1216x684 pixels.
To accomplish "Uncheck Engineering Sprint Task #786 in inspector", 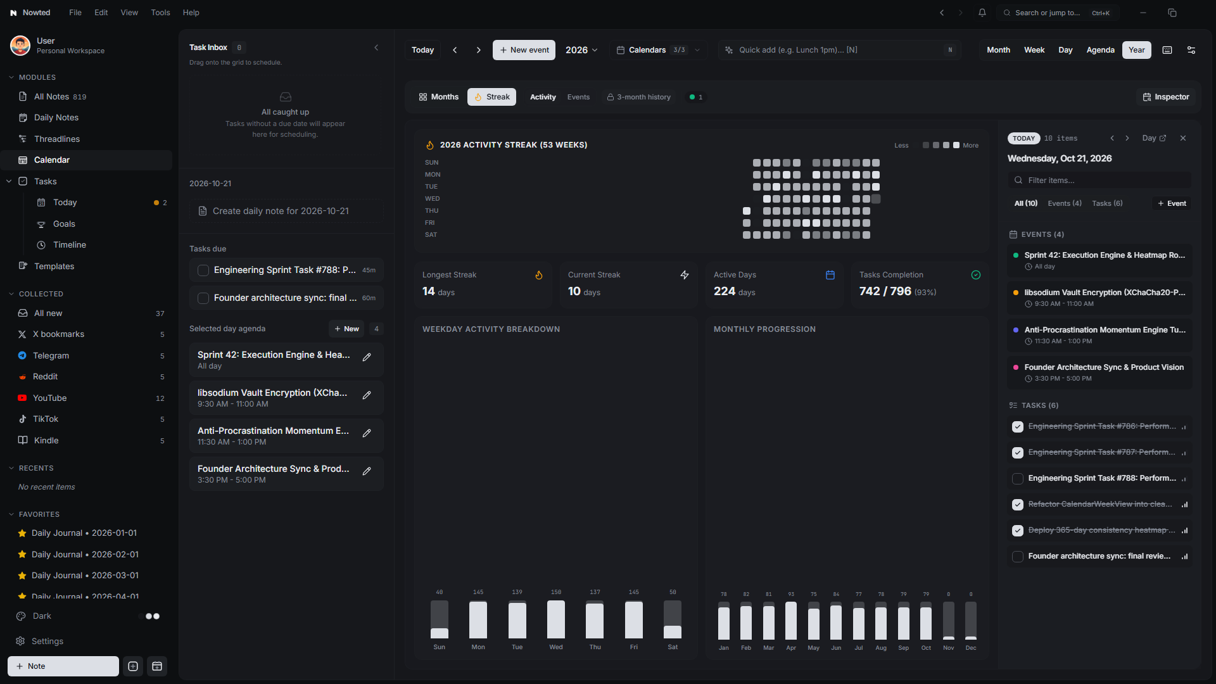I will 1018,427.
